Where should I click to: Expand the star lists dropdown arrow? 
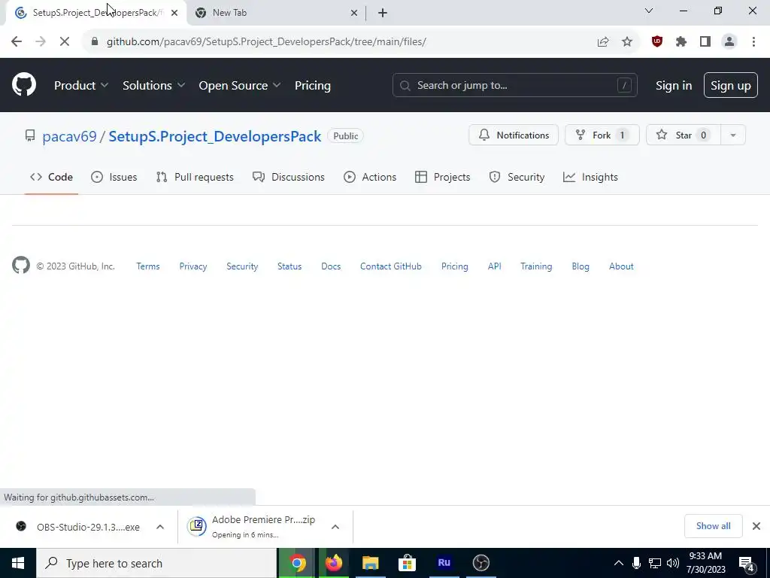point(732,135)
